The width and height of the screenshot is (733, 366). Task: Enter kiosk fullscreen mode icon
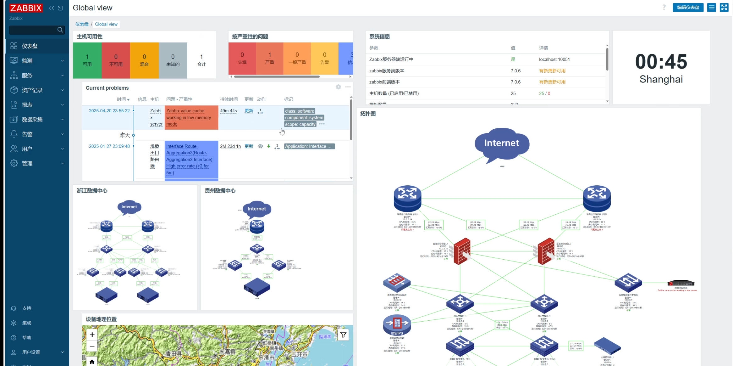724,8
